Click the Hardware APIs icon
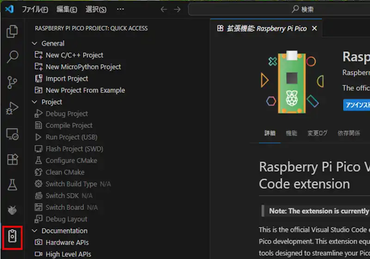 (x=38, y=242)
